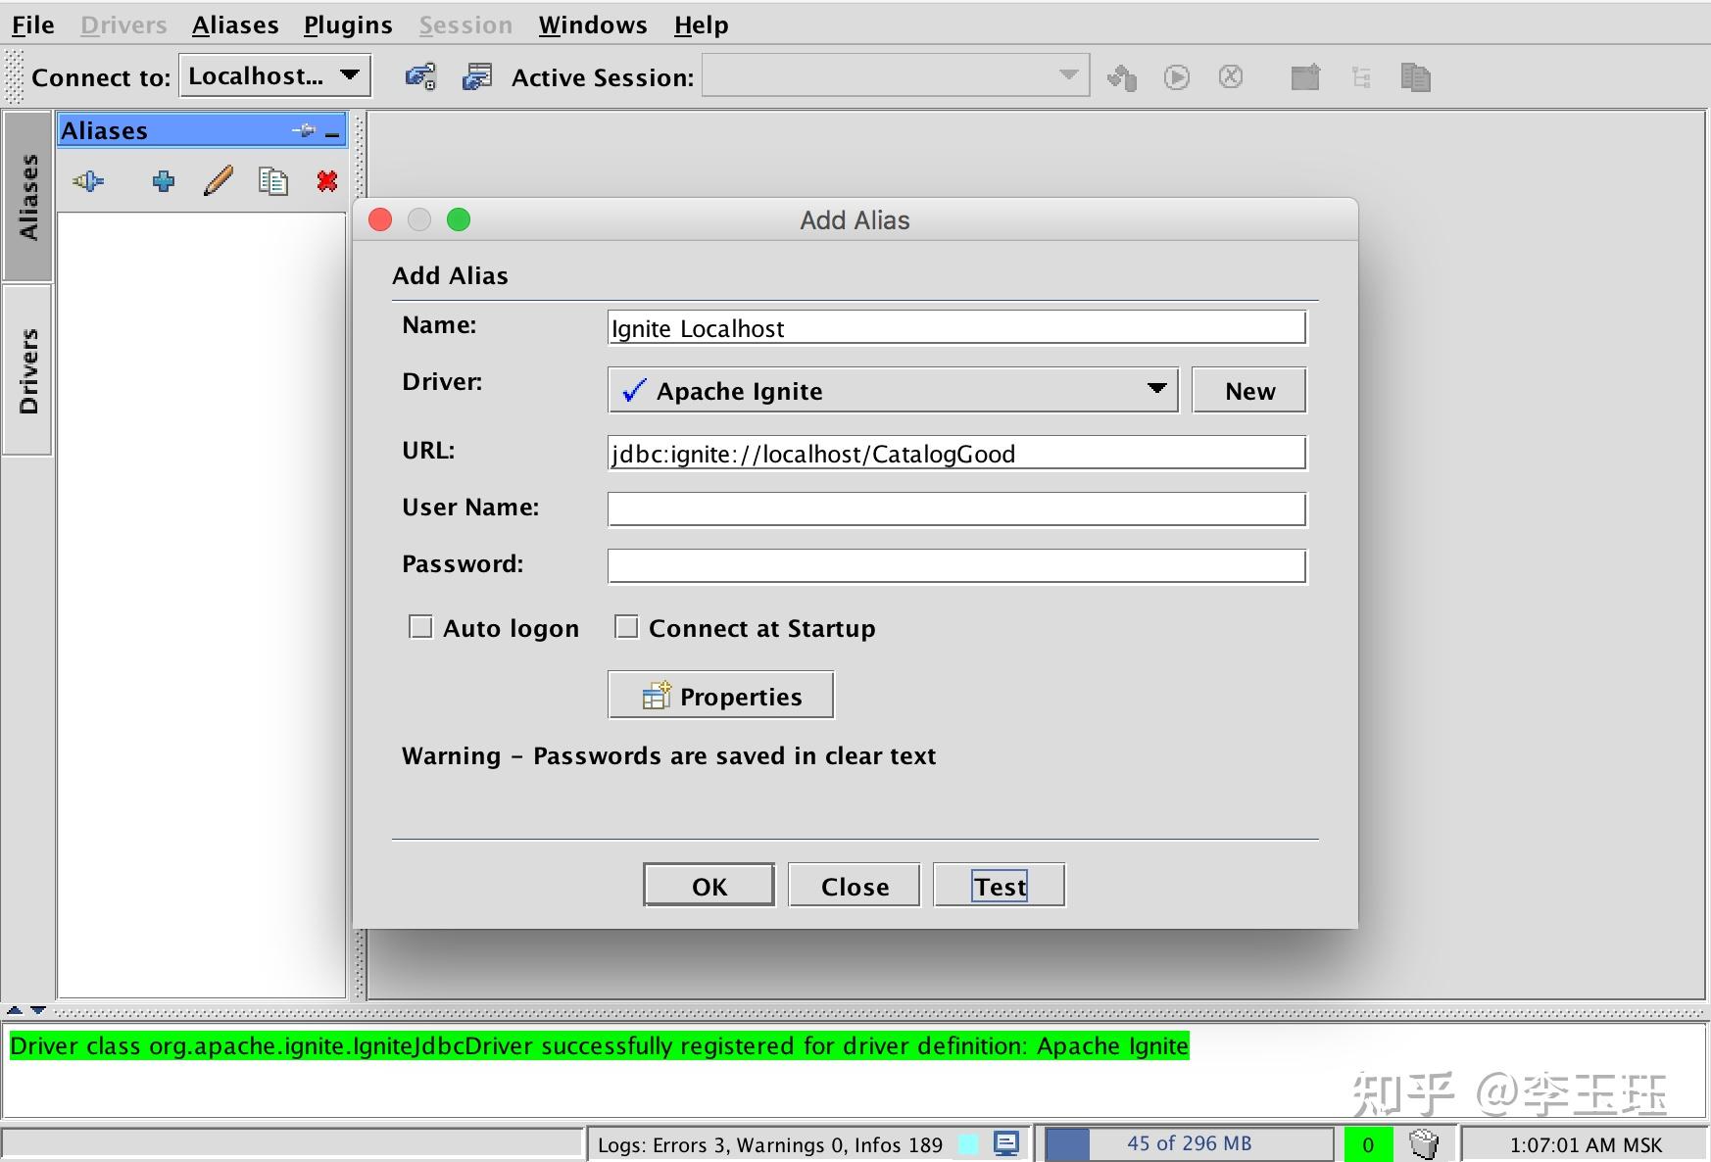Open the Active Session dropdown
The height and width of the screenshot is (1162, 1711).
coord(896,76)
